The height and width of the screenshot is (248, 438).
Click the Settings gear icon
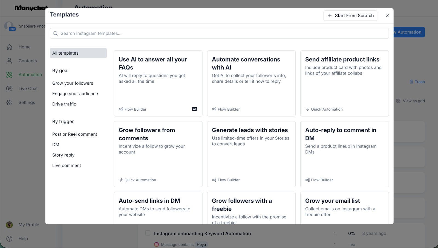click(9, 103)
